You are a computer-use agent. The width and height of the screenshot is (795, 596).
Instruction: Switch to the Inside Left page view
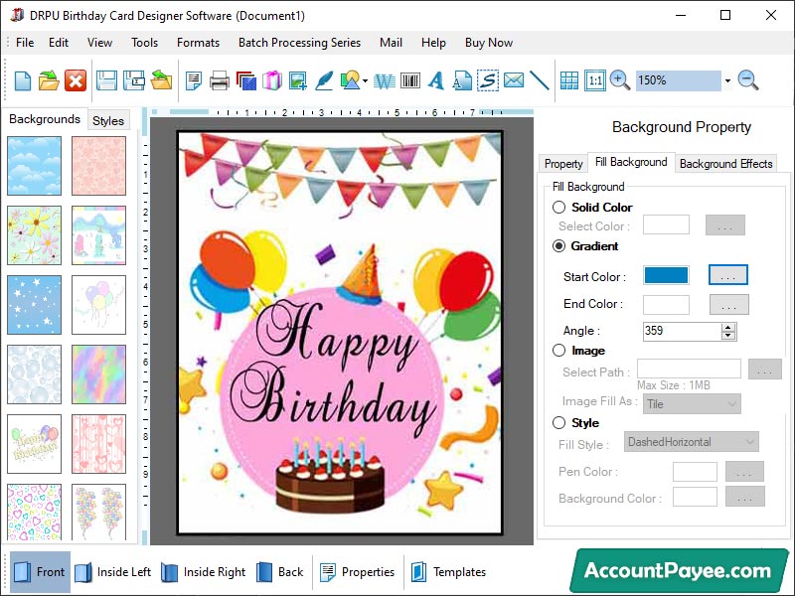pos(120,572)
